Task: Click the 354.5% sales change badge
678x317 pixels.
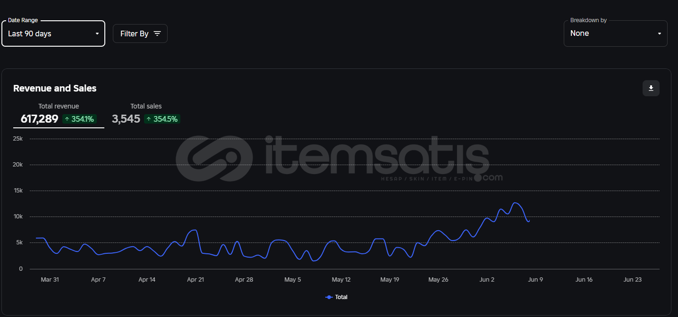Action: coord(163,119)
